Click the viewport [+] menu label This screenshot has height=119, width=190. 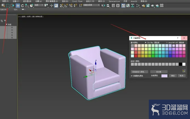coord(19,16)
